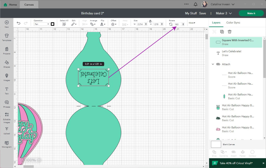Switch to the Home tab
Image resolution: width=266 pixels, height=168 pixels.
10,5
